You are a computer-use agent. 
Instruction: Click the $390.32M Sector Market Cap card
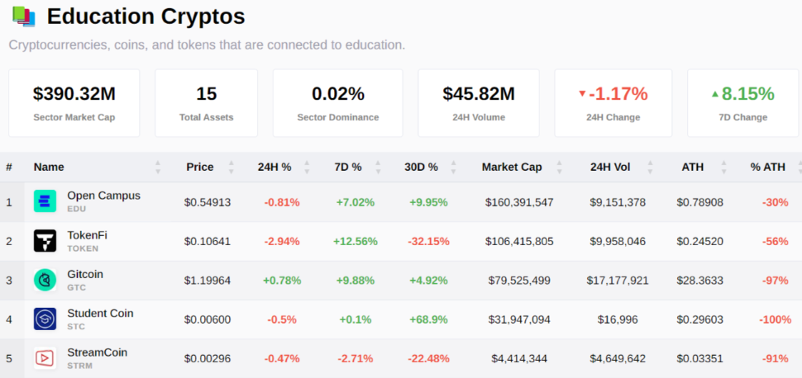pyautogui.click(x=74, y=103)
